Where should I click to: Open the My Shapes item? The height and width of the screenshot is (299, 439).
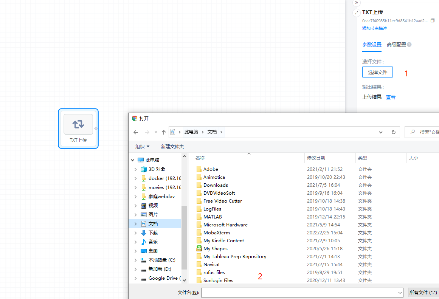click(x=215, y=249)
